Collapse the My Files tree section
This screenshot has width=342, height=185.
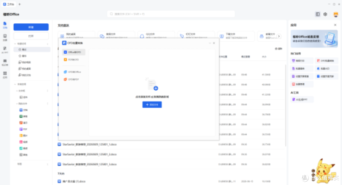tap(17, 104)
